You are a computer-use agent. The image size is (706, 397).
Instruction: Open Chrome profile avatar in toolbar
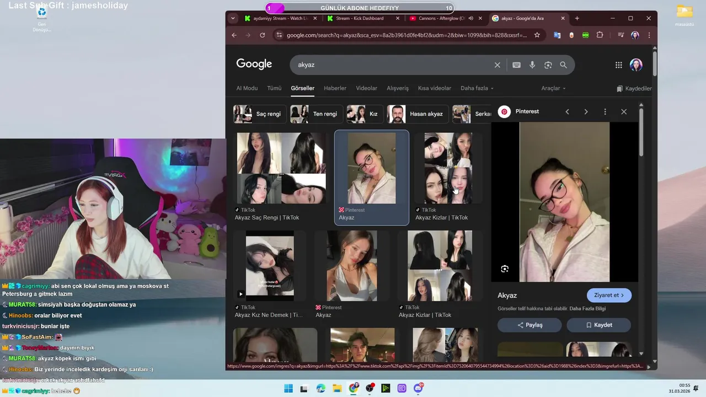point(635,35)
